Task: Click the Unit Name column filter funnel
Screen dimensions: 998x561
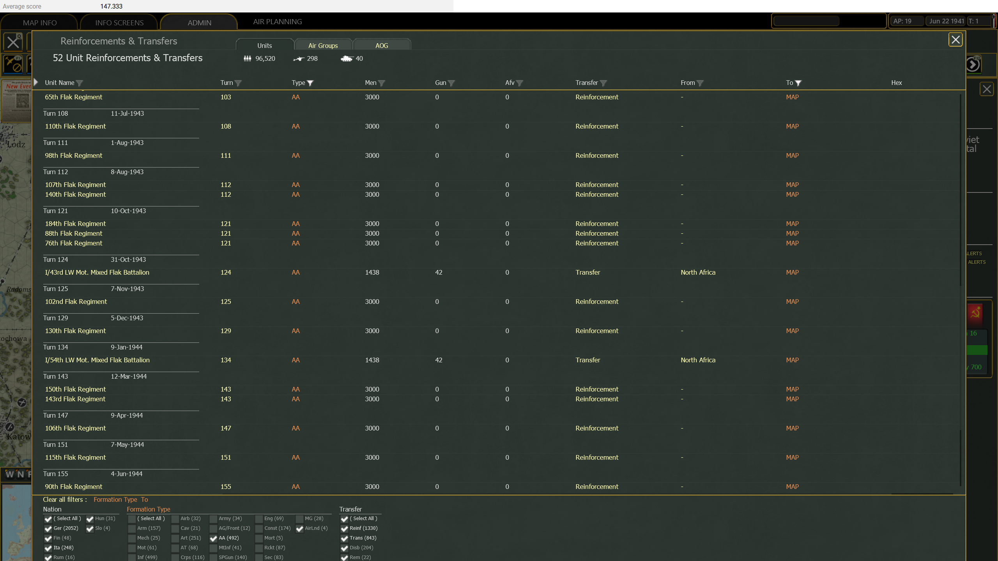Action: tap(80, 83)
